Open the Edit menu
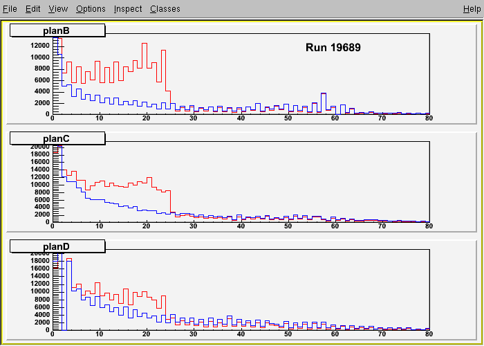 tap(32, 9)
